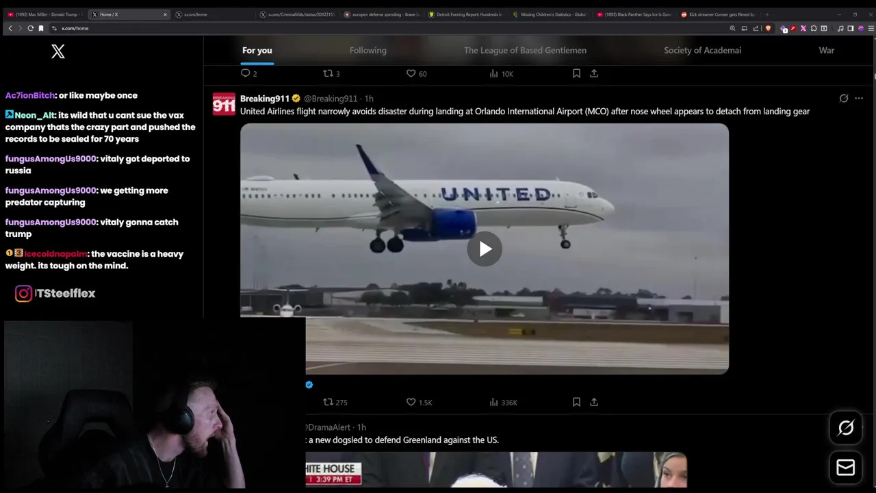Click the browser bookmark icon beside reload
Image resolution: width=876 pixels, height=493 pixels.
[x=41, y=28]
